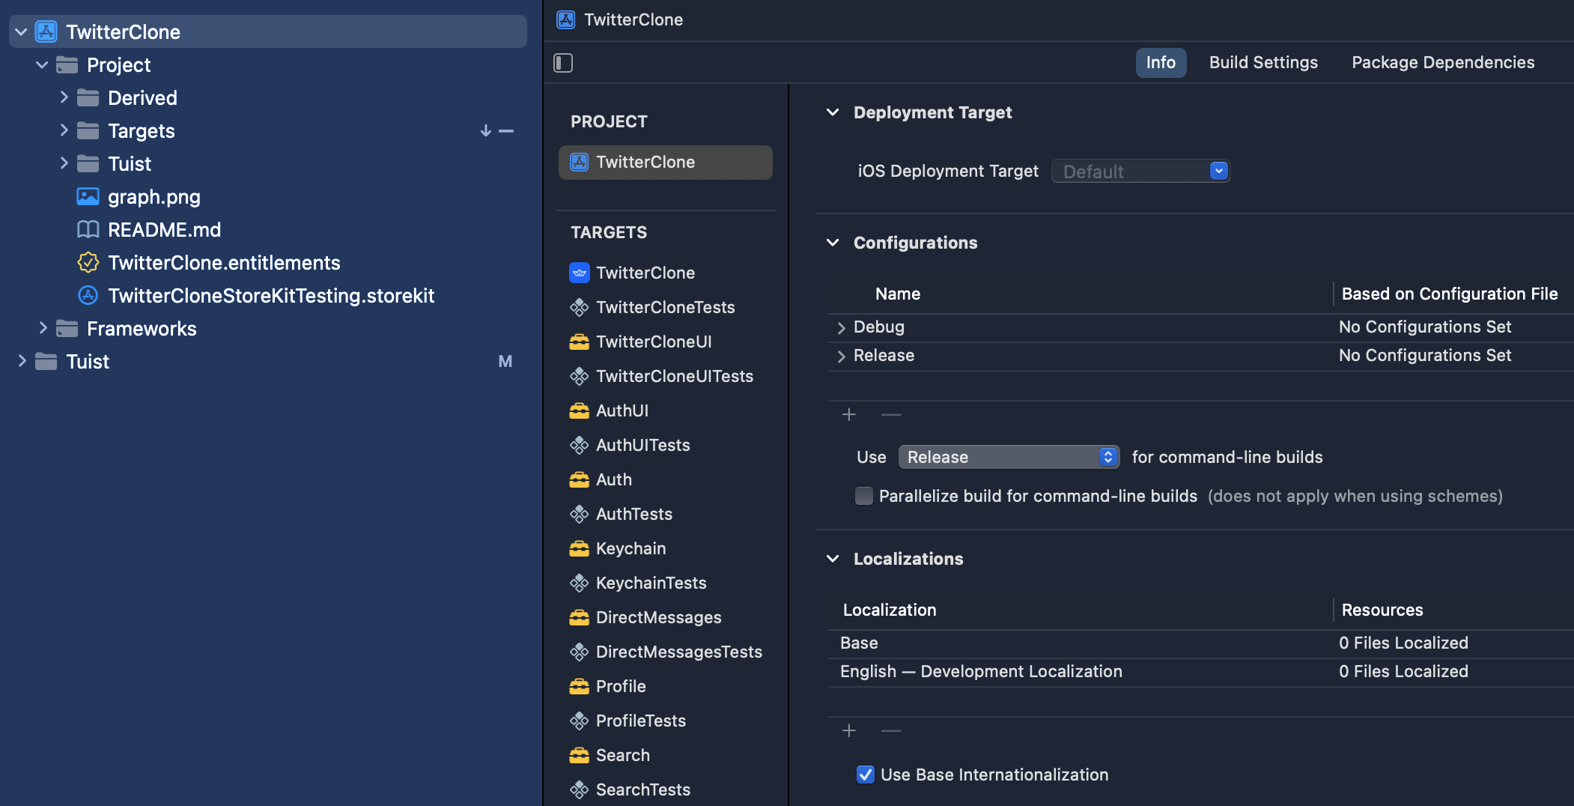Toggle the project and targets list sidebar icon
1574x806 pixels.
point(563,63)
